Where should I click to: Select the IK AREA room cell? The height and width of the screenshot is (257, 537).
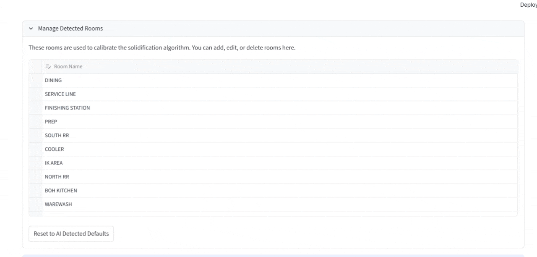pyautogui.click(x=54, y=163)
